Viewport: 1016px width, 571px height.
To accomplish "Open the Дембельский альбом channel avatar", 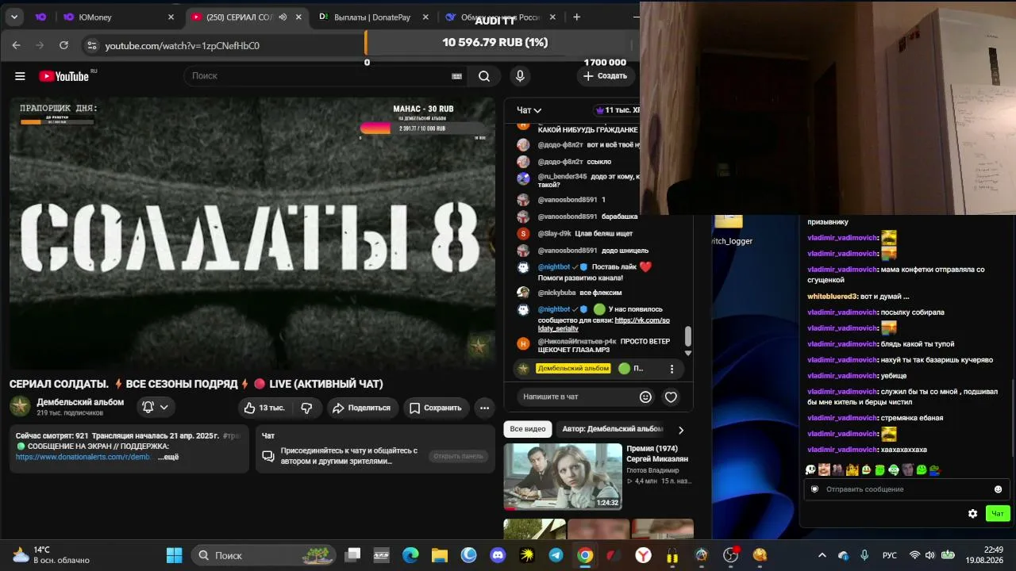I will (20, 407).
